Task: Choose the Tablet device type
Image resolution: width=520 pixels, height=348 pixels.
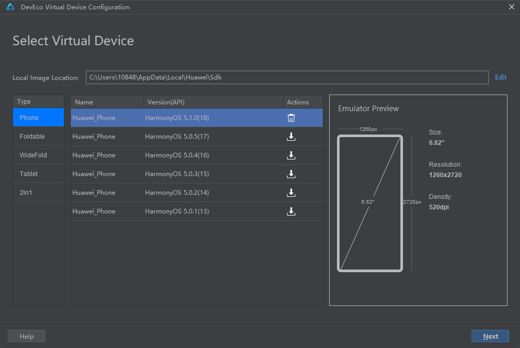Action: click(38, 174)
